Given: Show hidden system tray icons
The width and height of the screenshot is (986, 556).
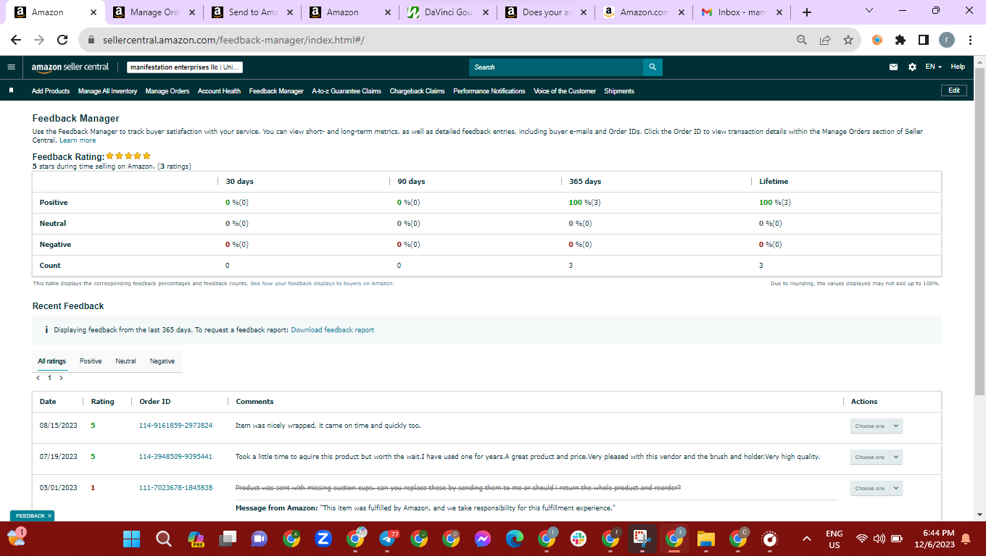Looking at the screenshot, I should click(806, 539).
